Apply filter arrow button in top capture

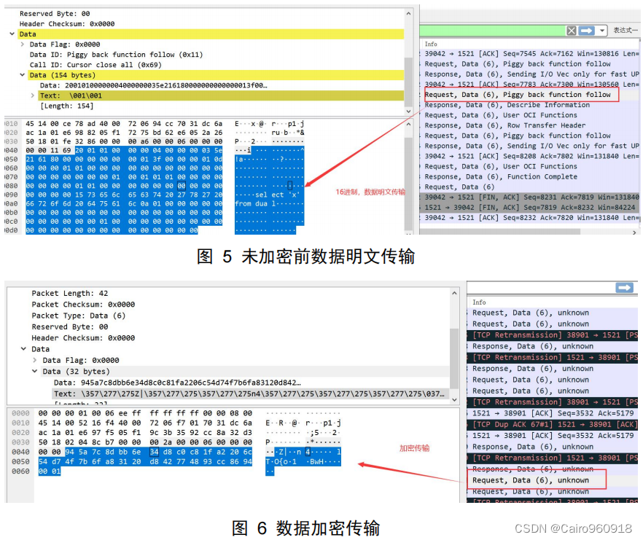click(586, 31)
